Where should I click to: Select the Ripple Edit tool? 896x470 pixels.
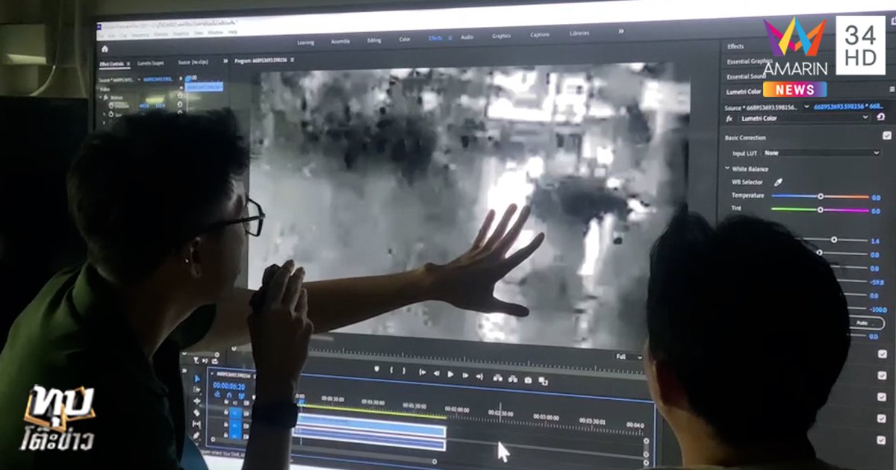click(197, 401)
